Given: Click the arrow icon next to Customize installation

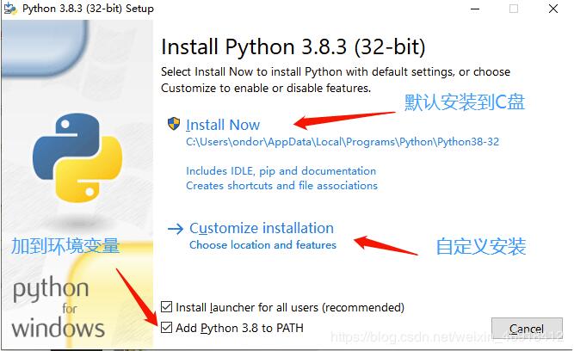Looking at the screenshot, I should click(x=176, y=229).
